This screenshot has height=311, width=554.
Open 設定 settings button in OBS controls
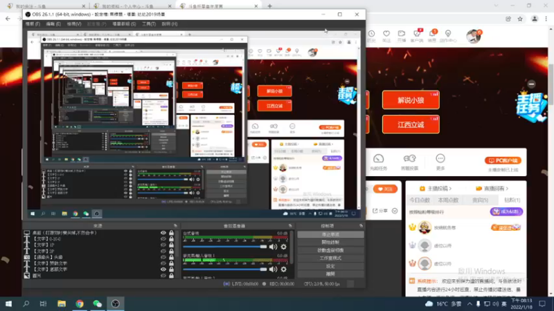pyautogui.click(x=330, y=266)
